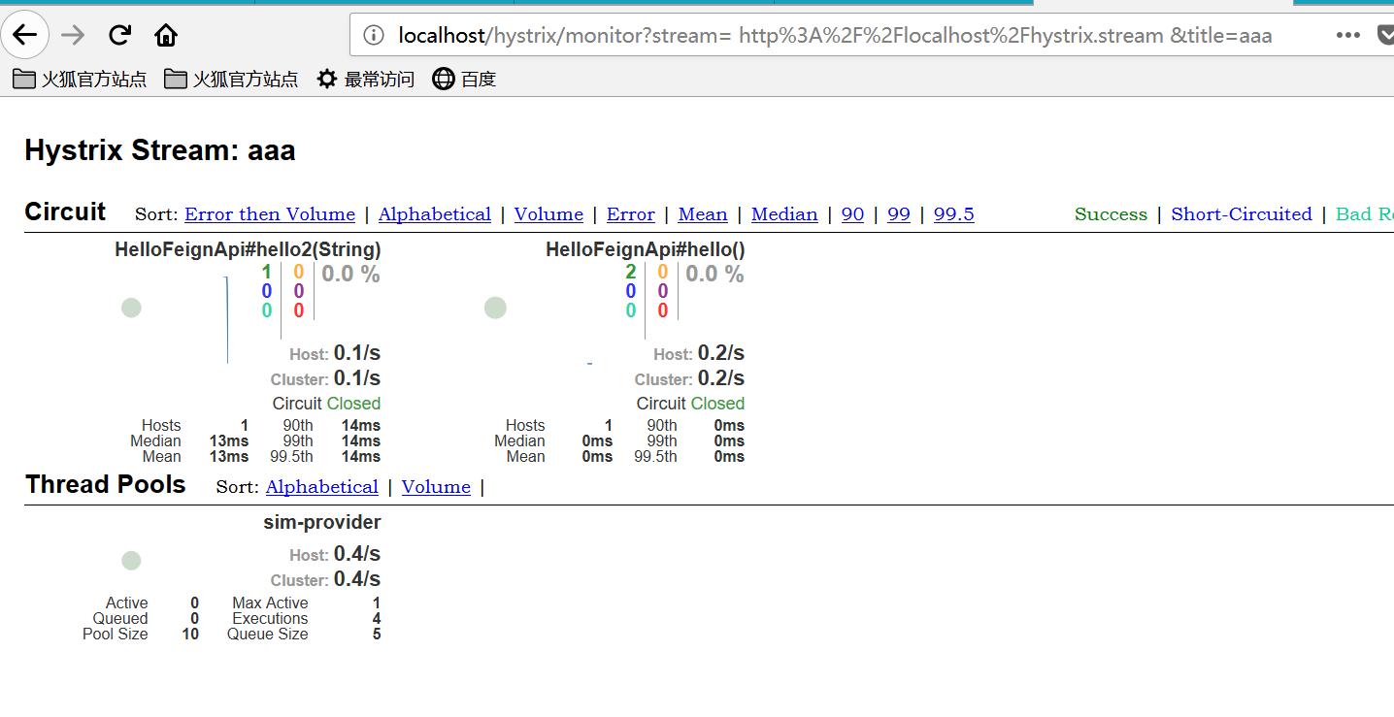The height and width of the screenshot is (717, 1394).
Task: Click the browser back arrow button
Action: click(x=25, y=36)
